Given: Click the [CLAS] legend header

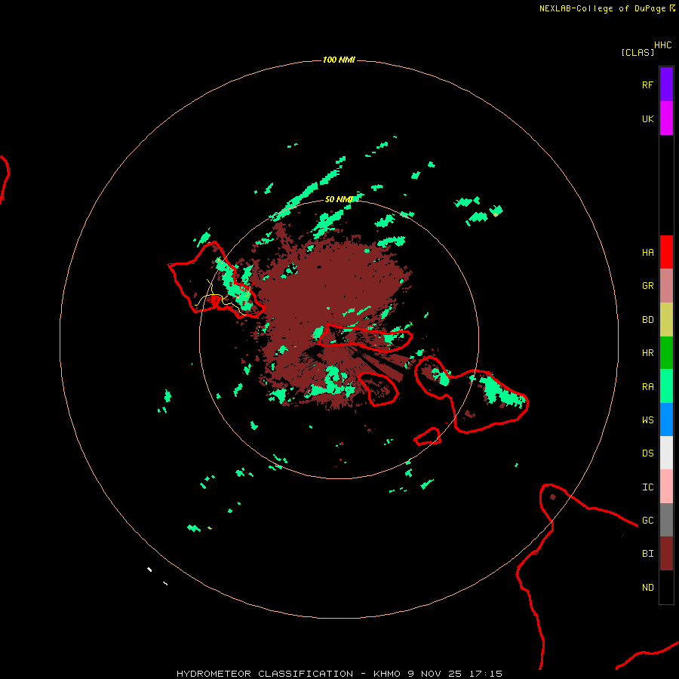Looking at the screenshot, I should pos(638,52).
